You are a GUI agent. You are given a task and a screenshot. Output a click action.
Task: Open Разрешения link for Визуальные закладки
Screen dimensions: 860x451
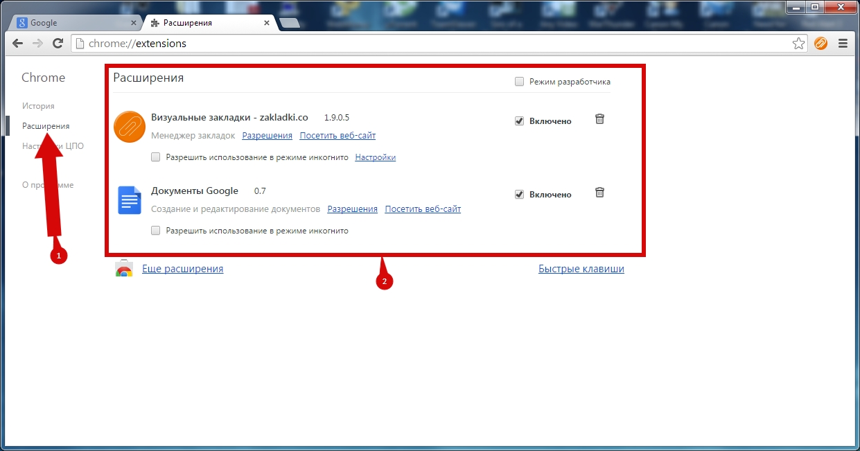267,136
